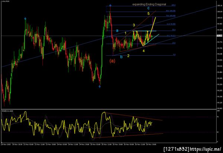Click the highlighted current price box on the axis
The image size is (223, 153).
coord(219,36)
